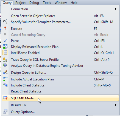Select Trace Query in SQL Server Profiler
The width and height of the screenshot is (120, 116).
click(60, 60)
